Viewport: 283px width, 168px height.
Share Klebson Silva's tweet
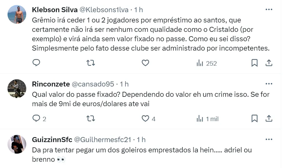[x=269, y=63]
